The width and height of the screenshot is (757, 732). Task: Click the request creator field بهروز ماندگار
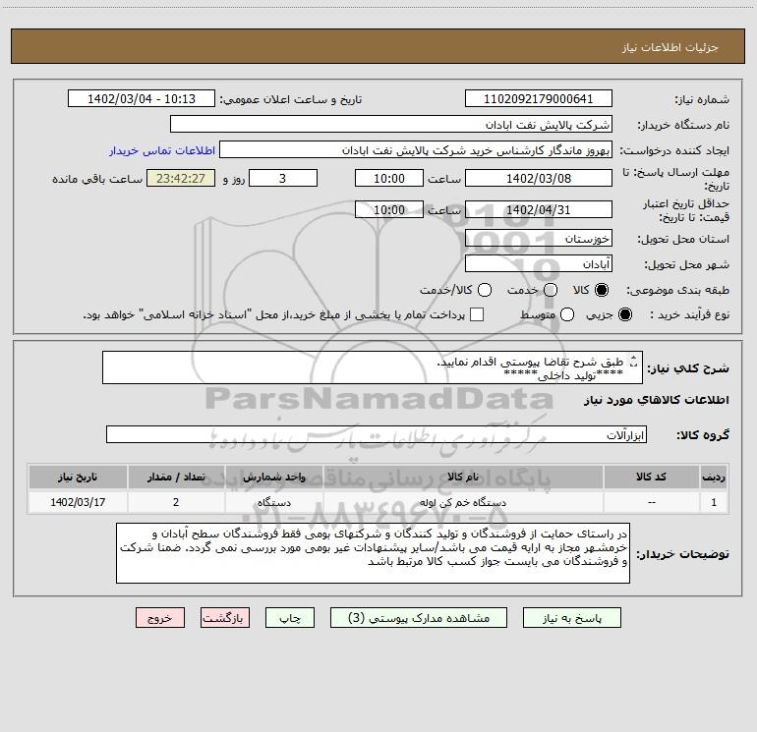[x=416, y=150]
